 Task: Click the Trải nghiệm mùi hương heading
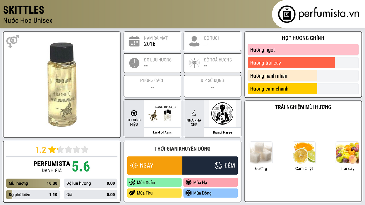303,107
